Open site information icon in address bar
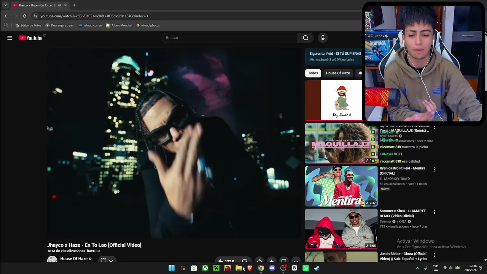Viewport: 487px width, 274px height. pos(35,16)
